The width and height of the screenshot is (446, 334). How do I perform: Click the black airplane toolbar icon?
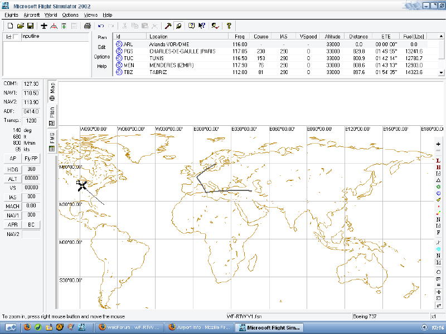click(x=44, y=26)
